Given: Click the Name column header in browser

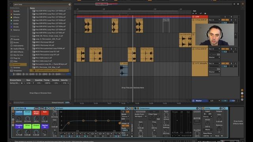Looking at the screenshot, I should pyautogui.click(x=32, y=8).
